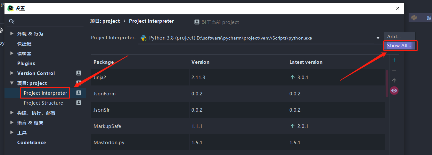The width and height of the screenshot is (432, 155).
Task: Click the upgrade package up-arrow icon
Action: (394, 80)
